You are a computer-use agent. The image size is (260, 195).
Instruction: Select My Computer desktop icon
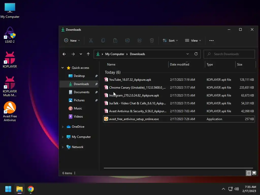pos(10,11)
